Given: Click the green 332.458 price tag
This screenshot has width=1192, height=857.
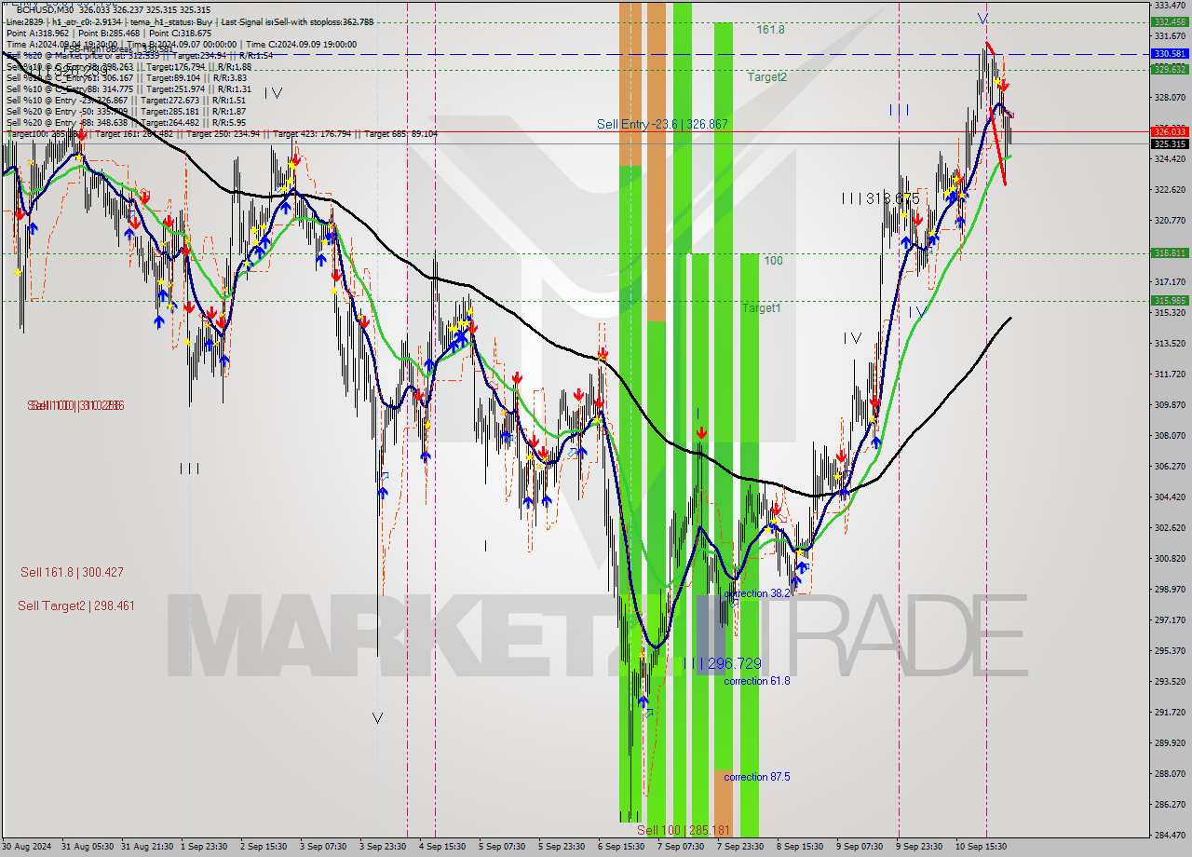Looking at the screenshot, I should pyautogui.click(x=1170, y=21).
